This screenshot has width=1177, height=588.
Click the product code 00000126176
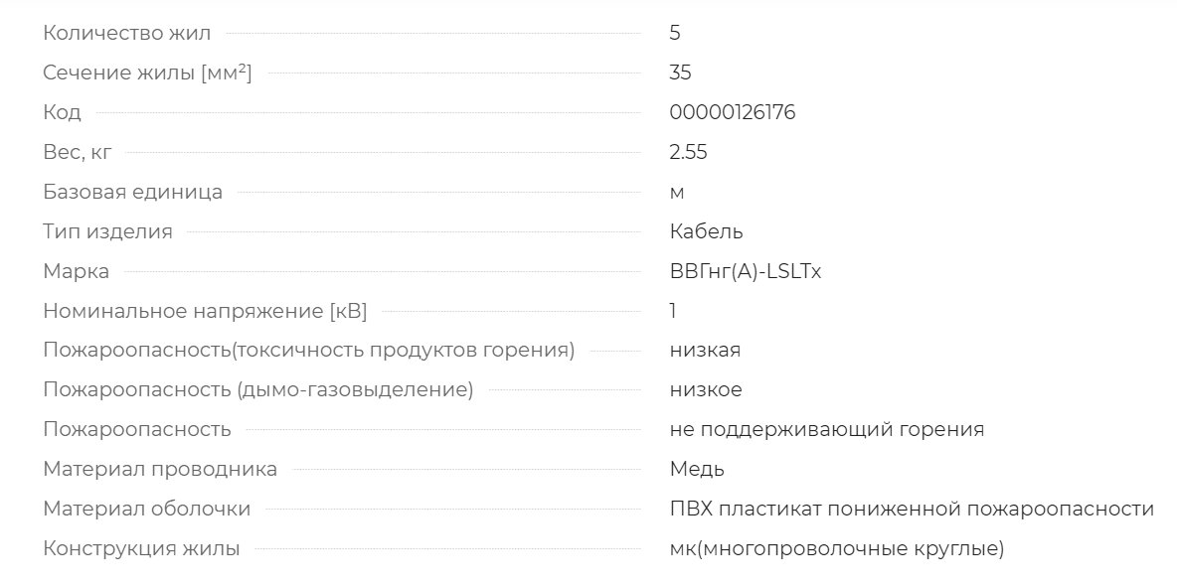[x=733, y=112]
